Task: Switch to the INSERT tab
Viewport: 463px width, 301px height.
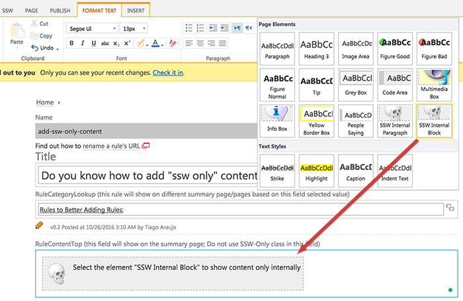Action: pos(136,11)
